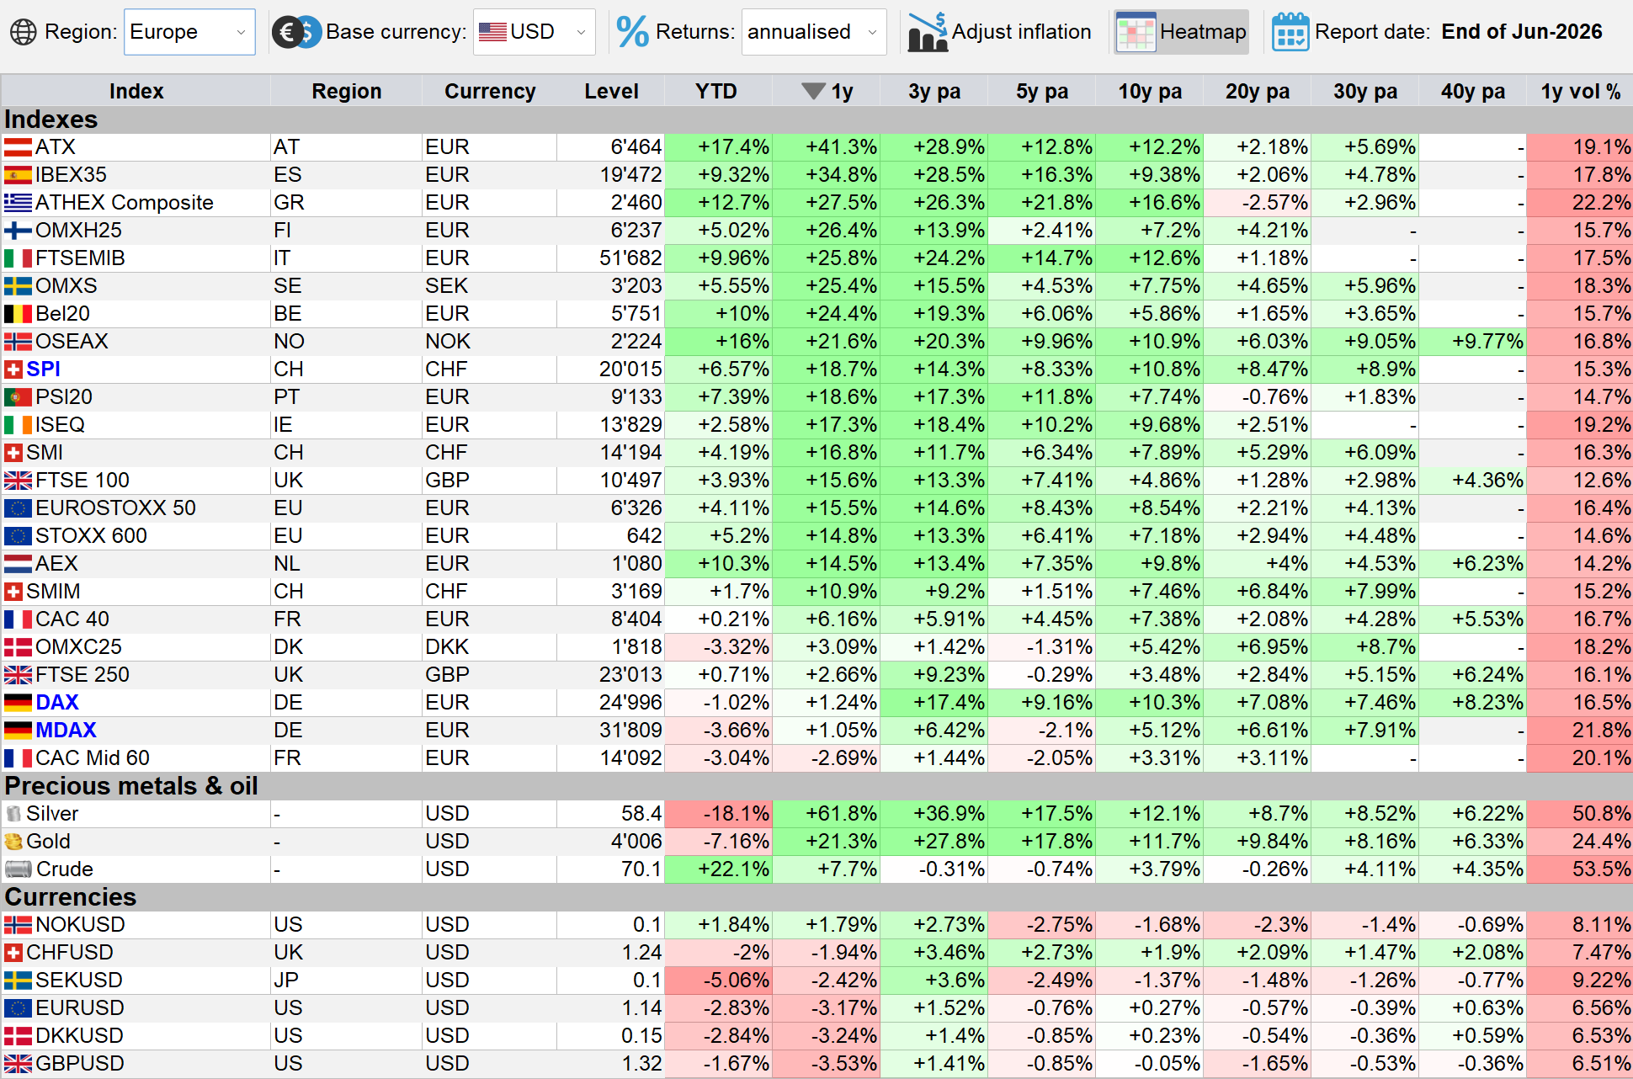The image size is (1633, 1079).
Task: Select the EURUSD row name
Action: pos(80,1008)
